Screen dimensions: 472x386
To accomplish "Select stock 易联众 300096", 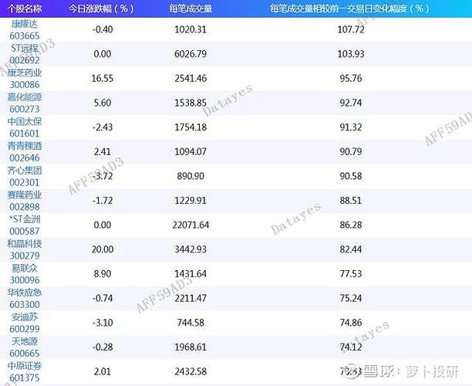I will [25, 274].
